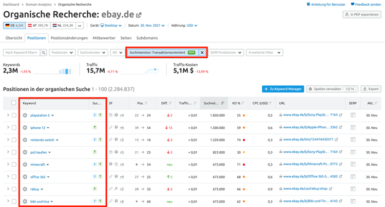Tick the select-all checkbox in table header
385x207 pixels.
click(14, 103)
